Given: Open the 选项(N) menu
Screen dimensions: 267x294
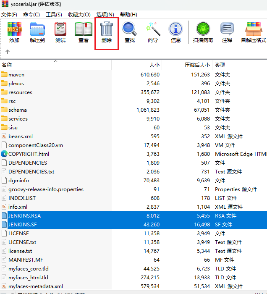Looking at the screenshot, I should pos(105,14).
